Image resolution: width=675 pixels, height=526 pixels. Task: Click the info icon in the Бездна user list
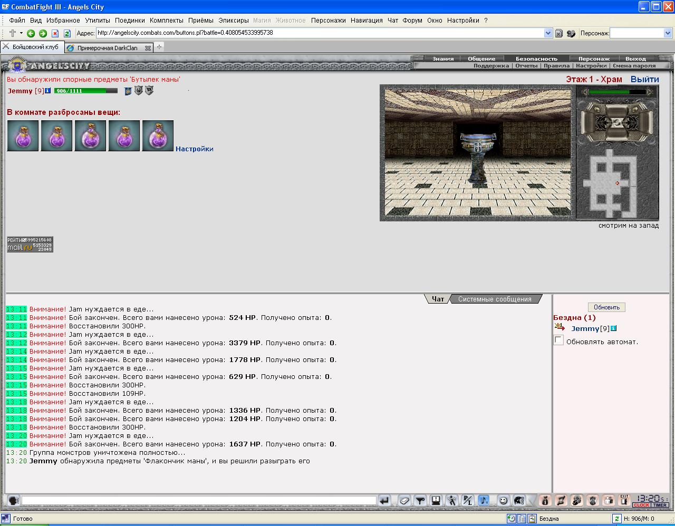(613, 328)
